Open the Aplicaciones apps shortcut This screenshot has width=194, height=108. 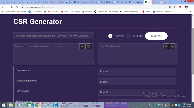(8, 11)
